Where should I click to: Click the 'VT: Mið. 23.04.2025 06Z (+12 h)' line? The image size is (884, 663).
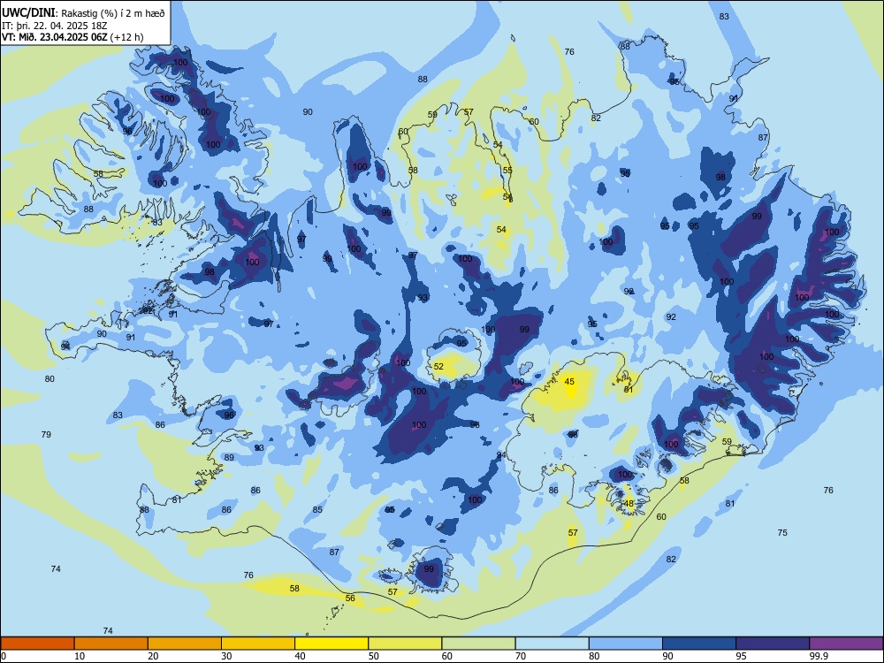pyautogui.click(x=72, y=37)
